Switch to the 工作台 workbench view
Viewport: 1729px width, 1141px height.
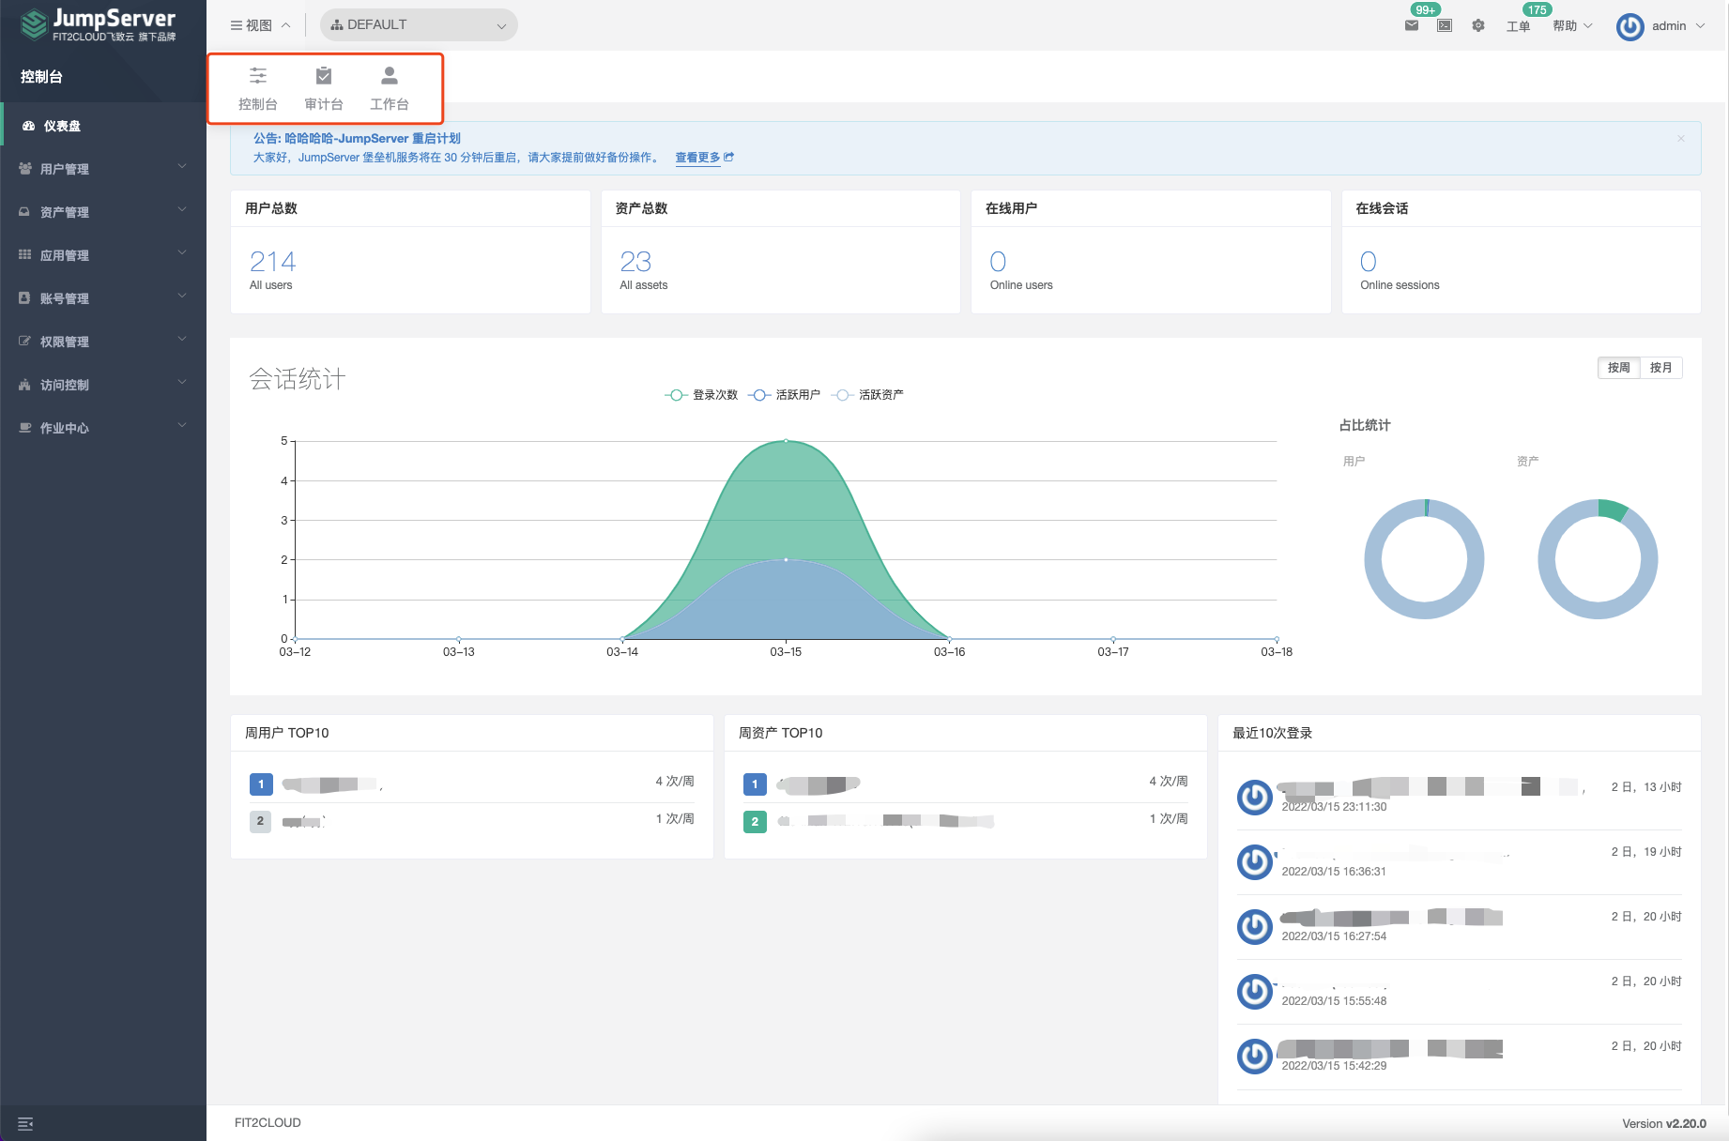pos(390,88)
